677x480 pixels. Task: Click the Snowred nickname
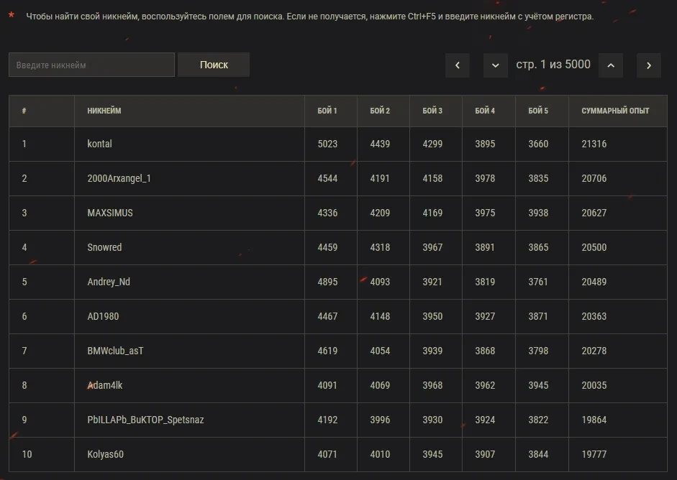pos(104,247)
